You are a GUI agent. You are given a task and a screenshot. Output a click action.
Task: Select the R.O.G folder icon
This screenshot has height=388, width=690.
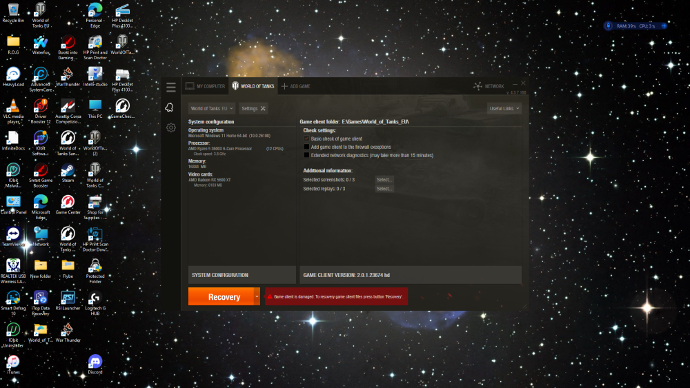click(13, 45)
